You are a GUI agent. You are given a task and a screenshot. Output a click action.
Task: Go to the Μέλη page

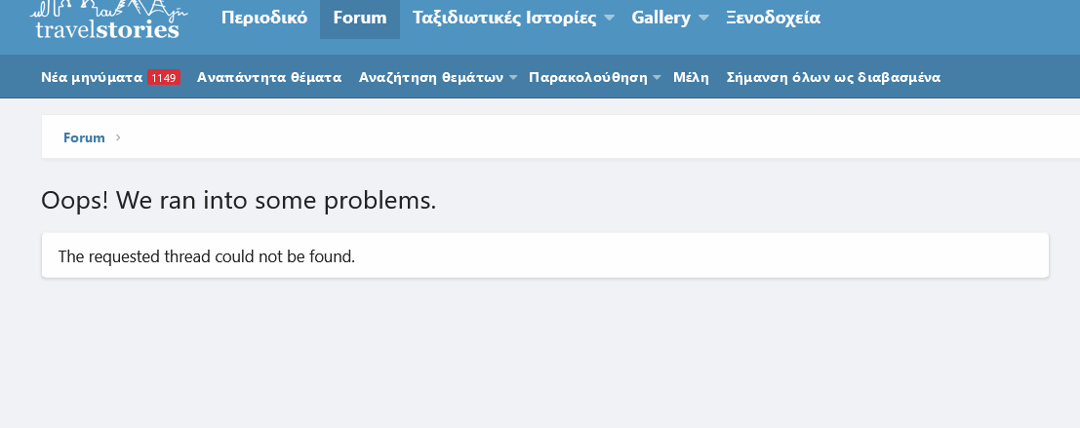coord(691,77)
